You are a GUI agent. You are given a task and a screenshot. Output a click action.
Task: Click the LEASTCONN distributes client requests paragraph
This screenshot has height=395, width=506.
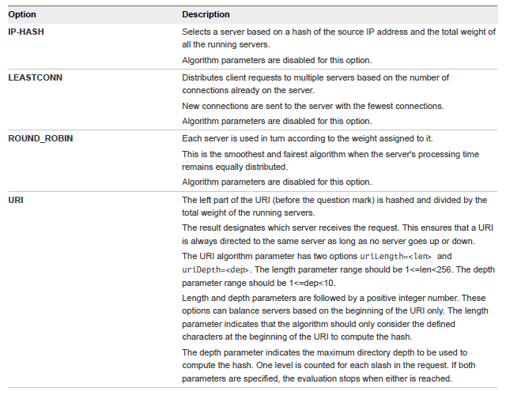point(315,84)
